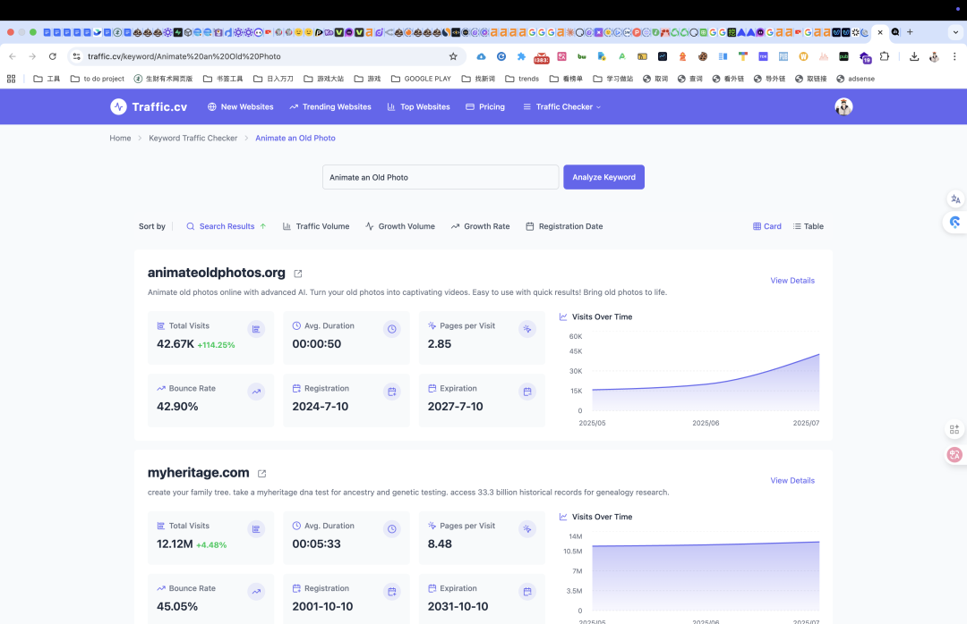
Task: View Details for animateoldphotos.org
Action: pyautogui.click(x=792, y=281)
